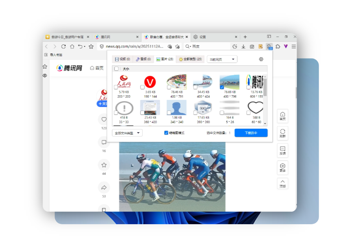Click the comment bubble icon showing 16
The height and width of the screenshot is (236, 354).
coord(104,142)
